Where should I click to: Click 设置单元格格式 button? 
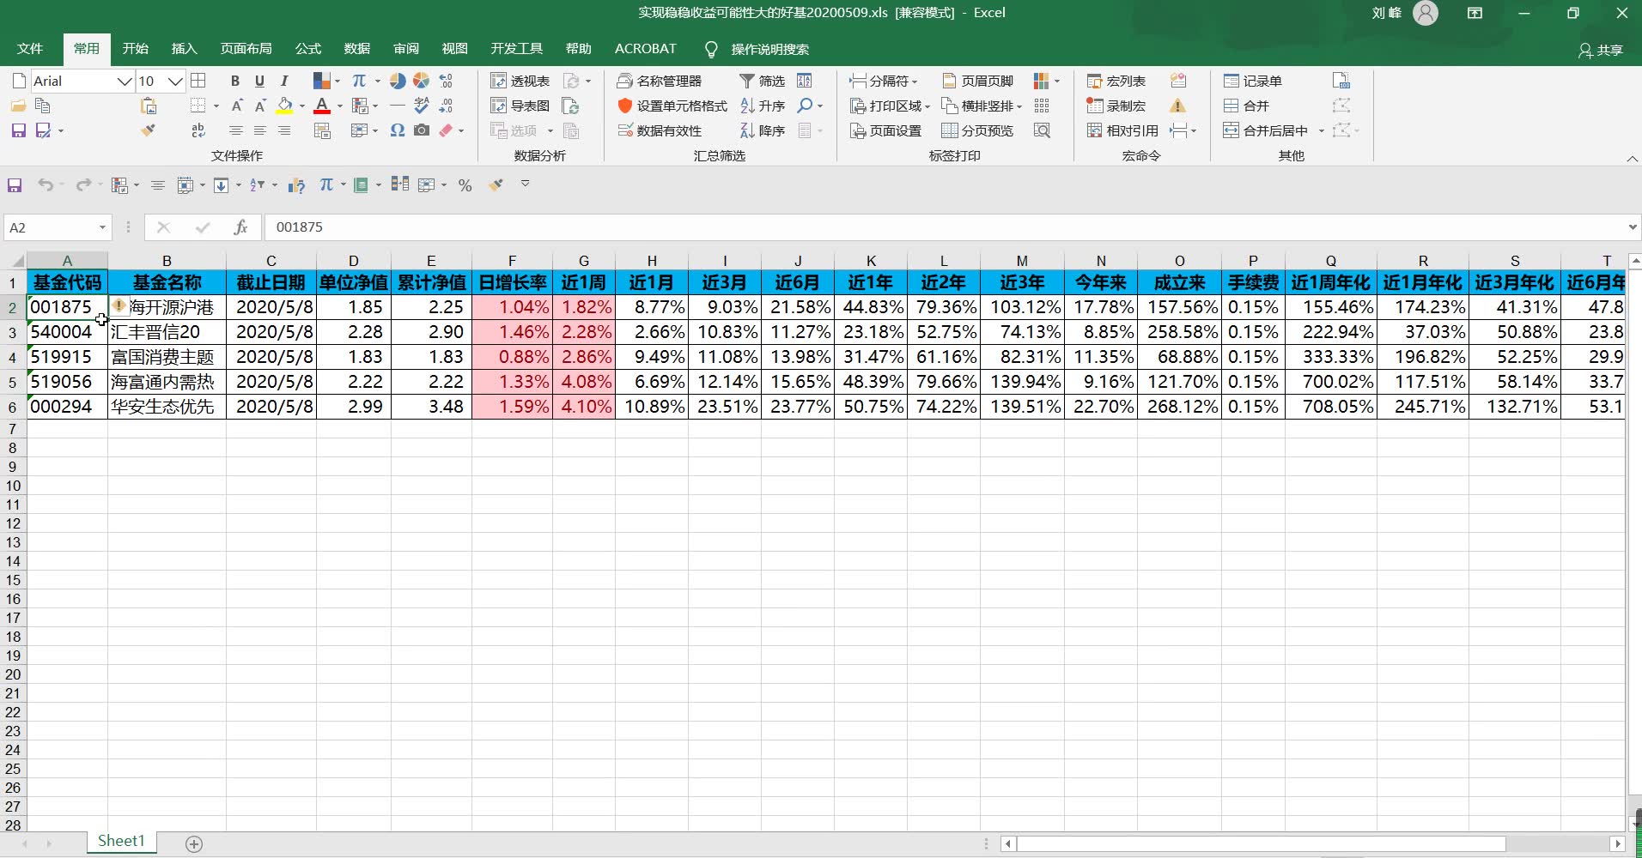coord(672,106)
